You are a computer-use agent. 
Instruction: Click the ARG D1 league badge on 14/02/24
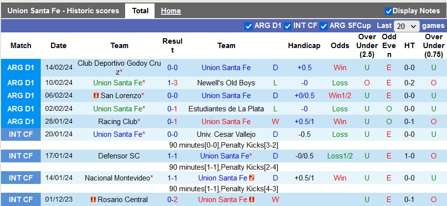[x=21, y=68]
